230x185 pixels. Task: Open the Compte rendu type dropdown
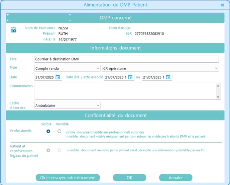click(67, 68)
